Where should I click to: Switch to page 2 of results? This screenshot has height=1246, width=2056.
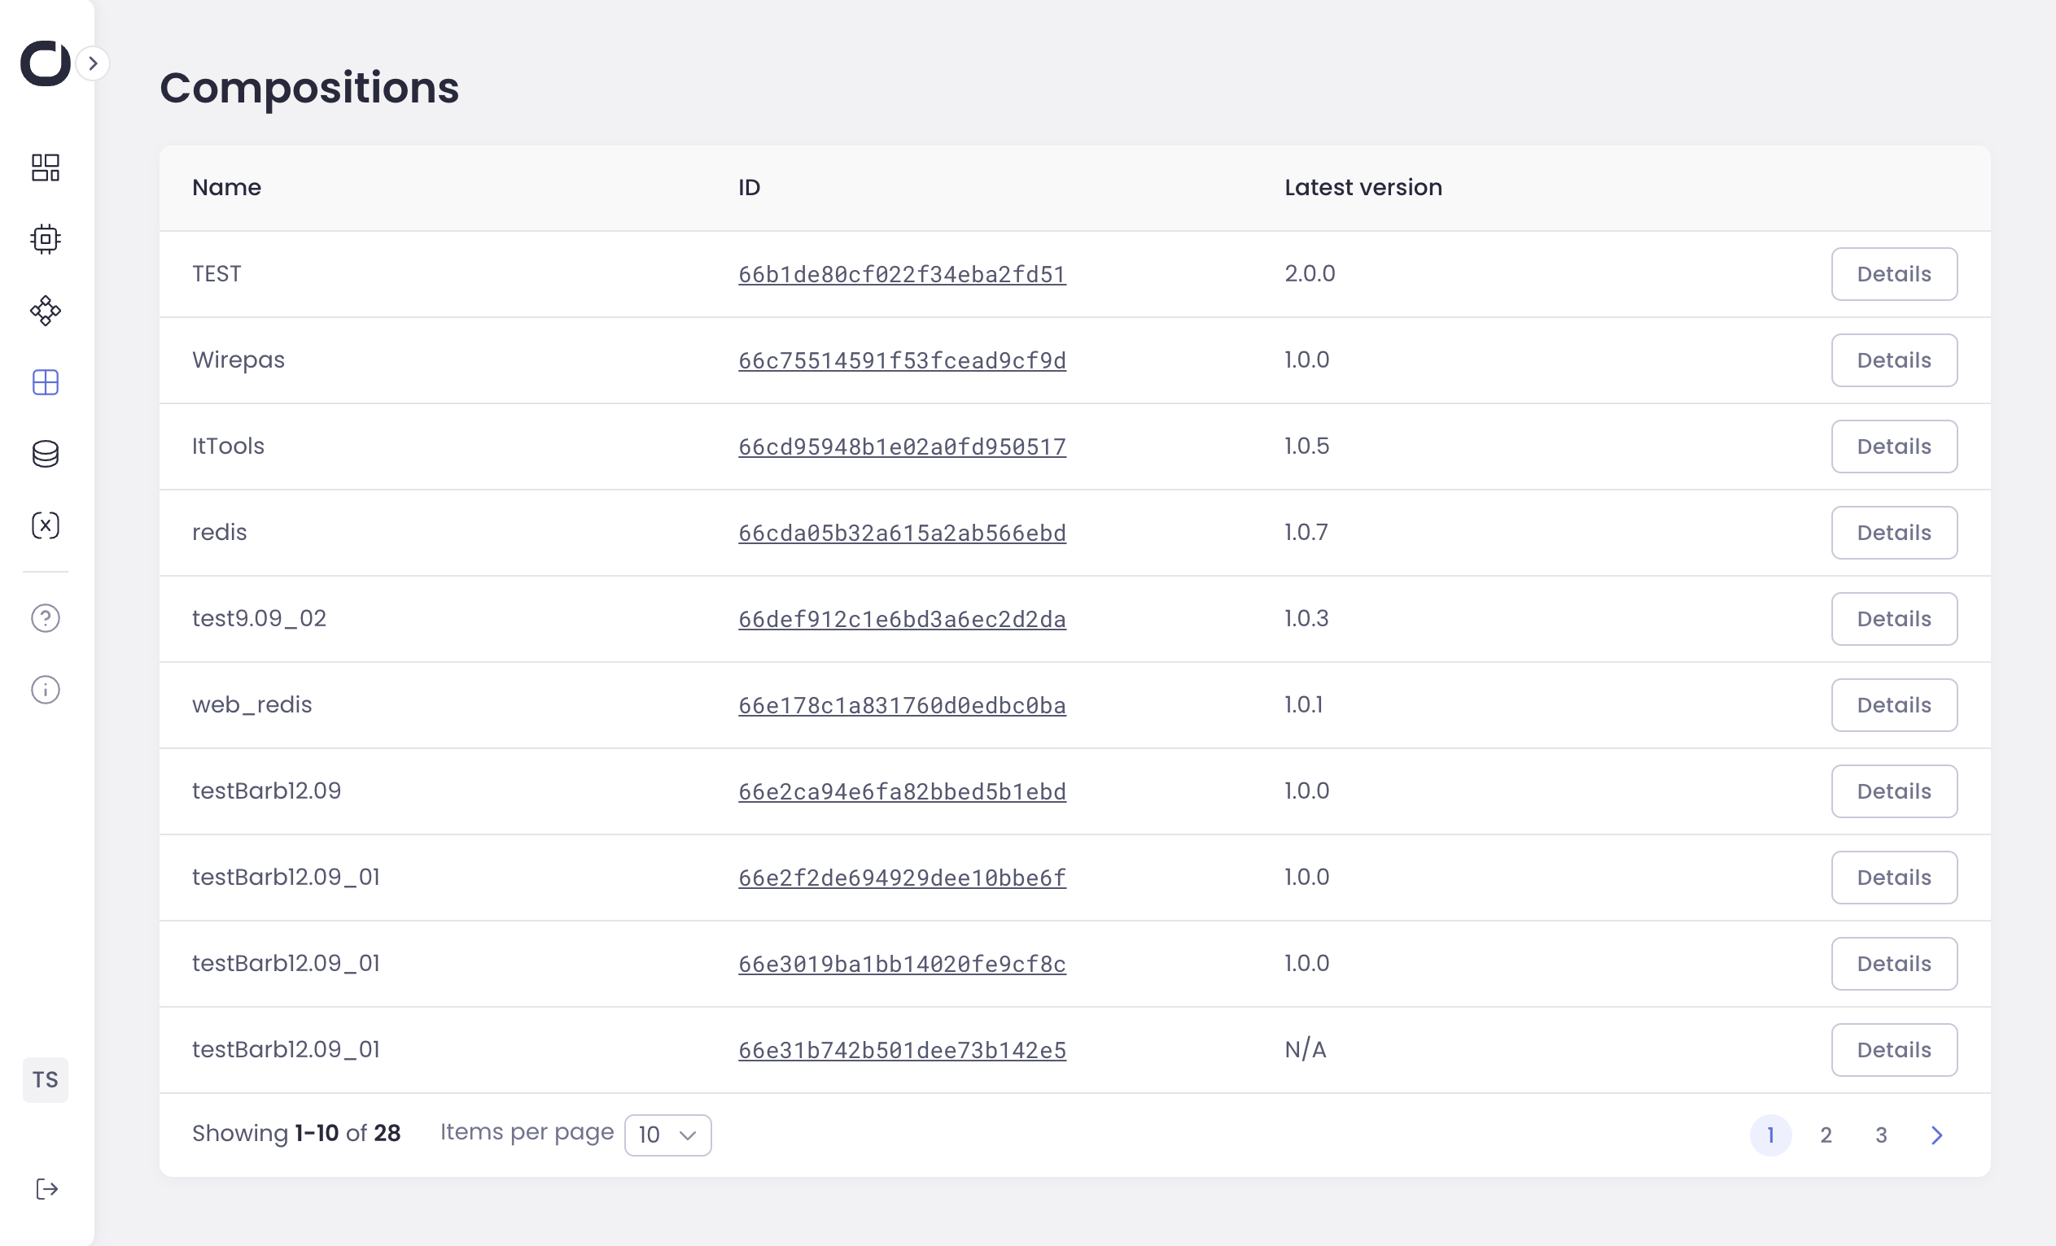[1826, 1135]
